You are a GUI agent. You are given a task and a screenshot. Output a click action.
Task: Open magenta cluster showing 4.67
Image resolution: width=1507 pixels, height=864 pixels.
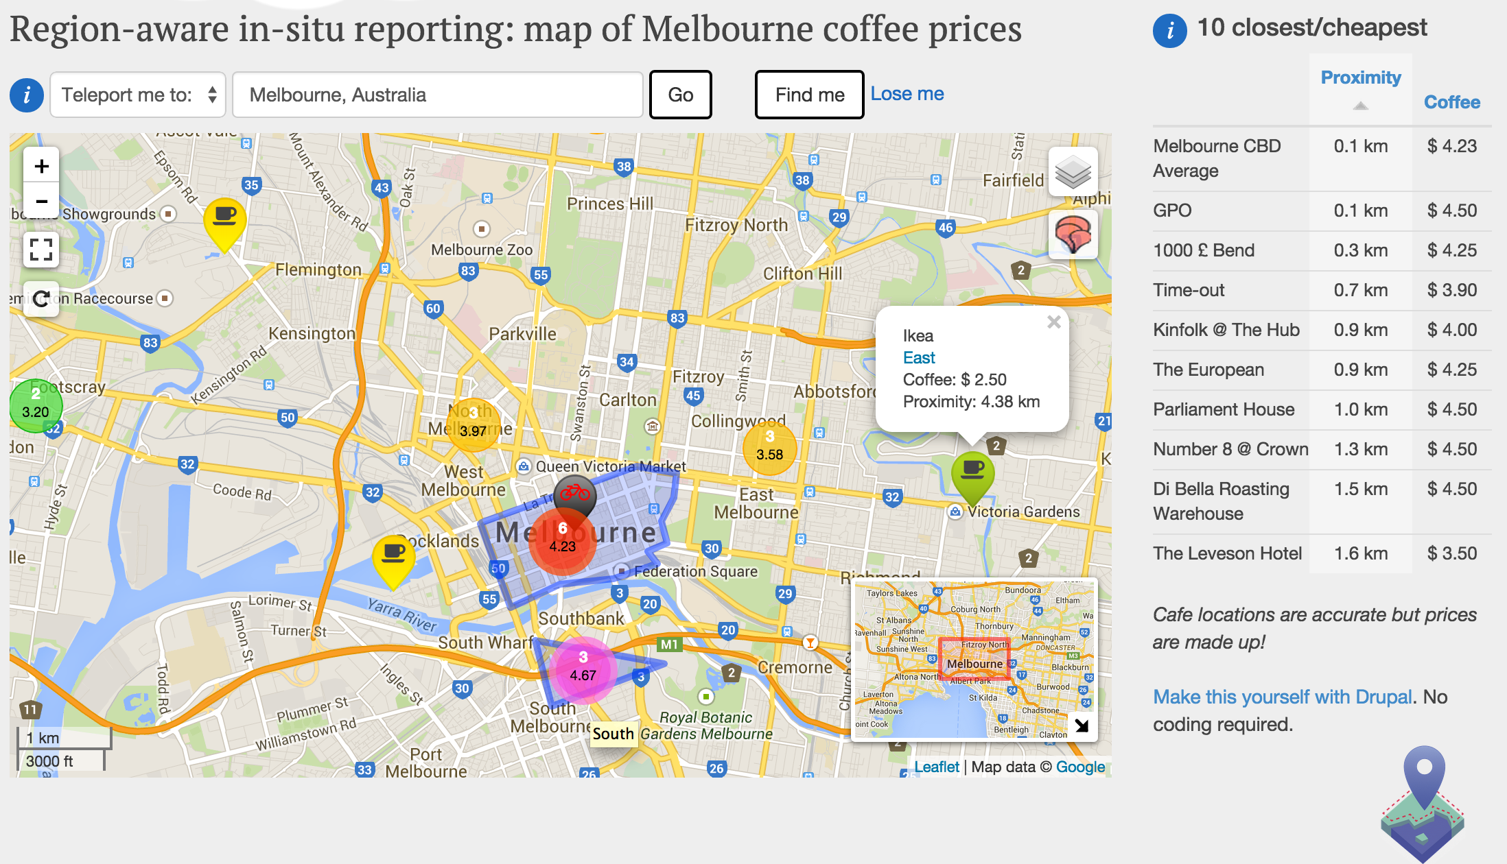pyautogui.click(x=583, y=671)
